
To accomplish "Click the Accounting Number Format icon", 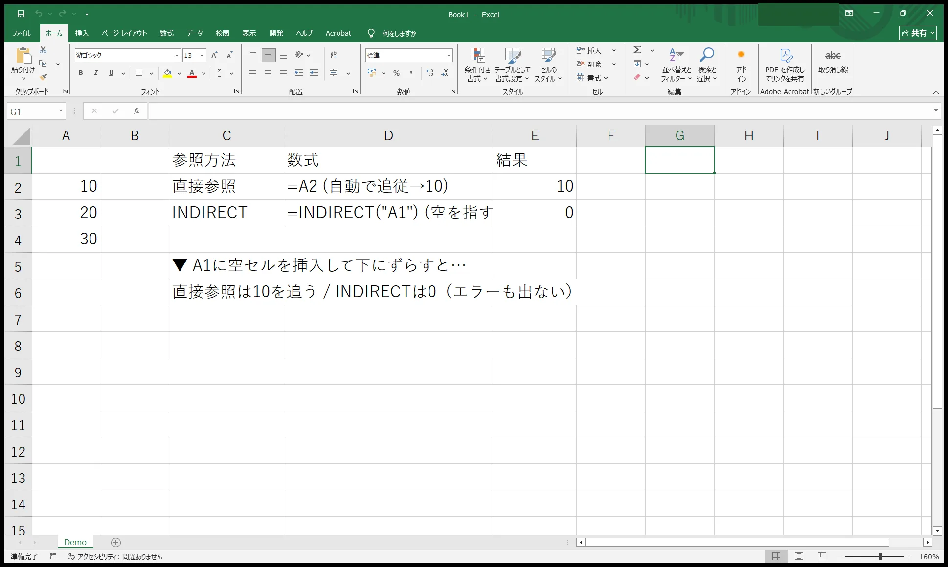I will click(x=372, y=73).
